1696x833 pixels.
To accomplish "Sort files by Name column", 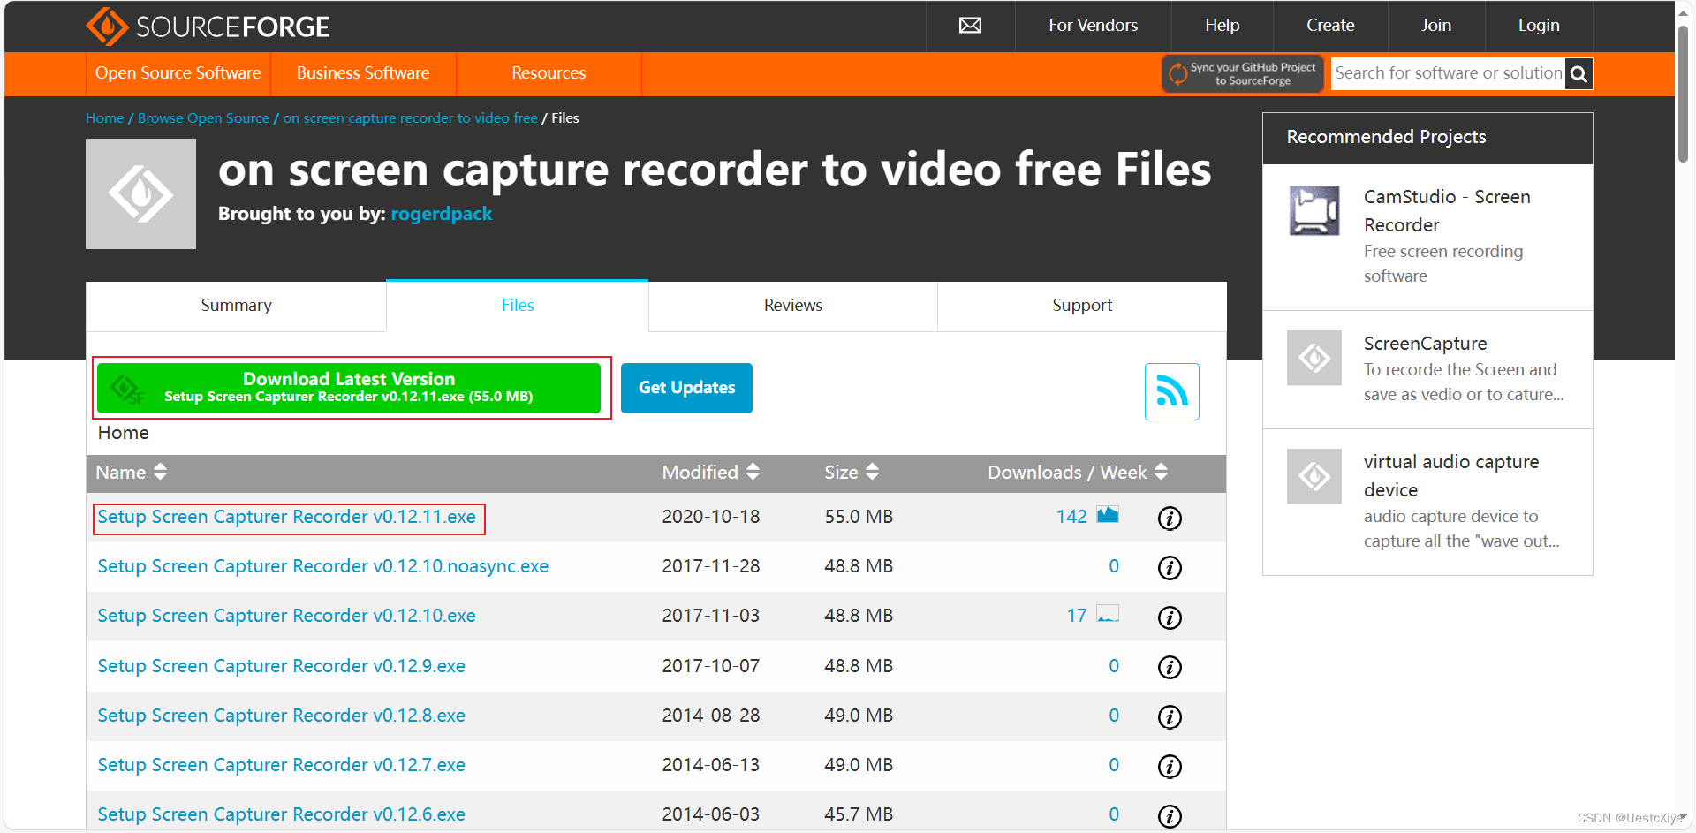I will pyautogui.click(x=131, y=473).
